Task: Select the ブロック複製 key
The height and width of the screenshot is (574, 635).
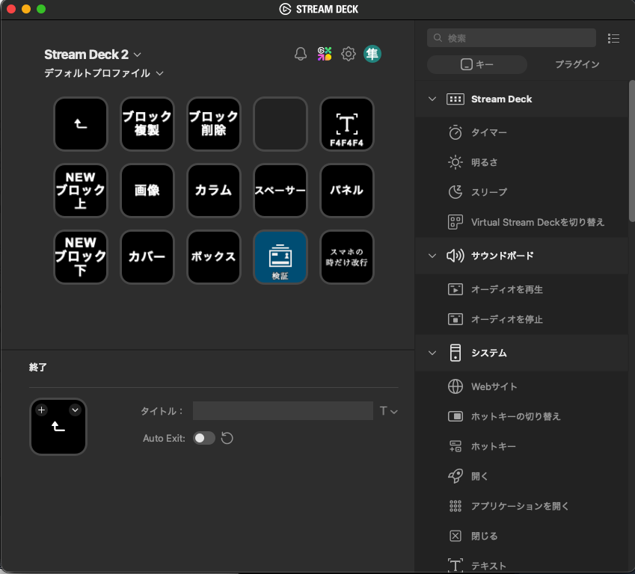Action: click(x=147, y=124)
